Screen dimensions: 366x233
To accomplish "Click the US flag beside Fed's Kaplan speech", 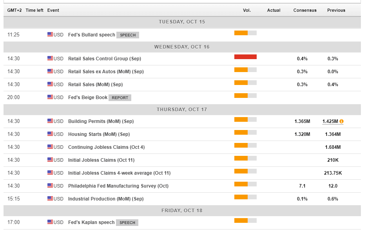I will [50, 222].
